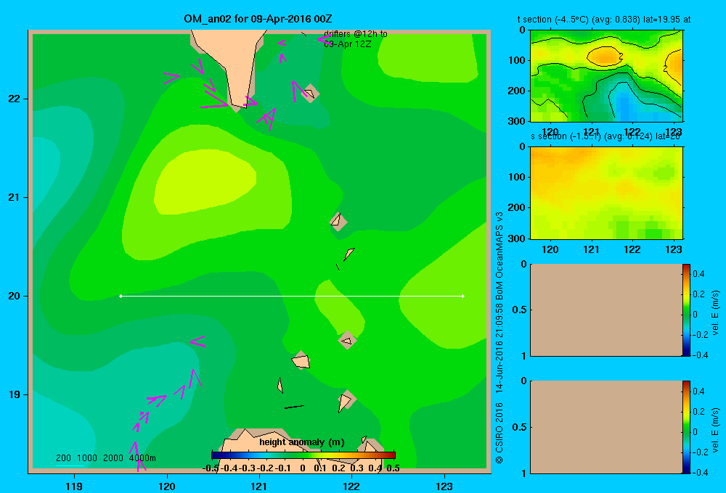726x493 pixels.
Task: Click the title 'OM_an02 for 09-Apr-2016 00Z'
Action: click(258, 19)
